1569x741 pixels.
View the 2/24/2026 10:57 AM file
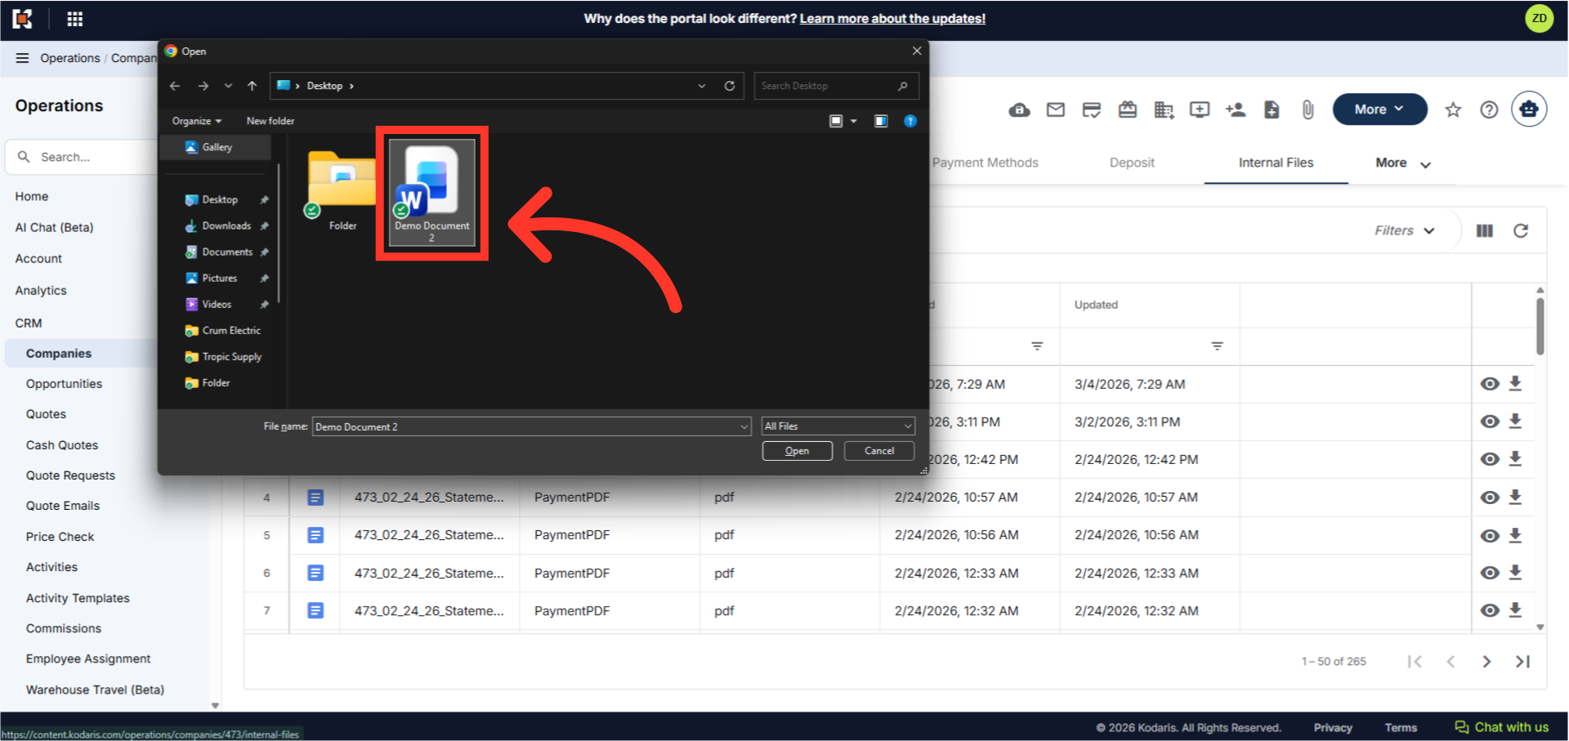(x=1490, y=498)
